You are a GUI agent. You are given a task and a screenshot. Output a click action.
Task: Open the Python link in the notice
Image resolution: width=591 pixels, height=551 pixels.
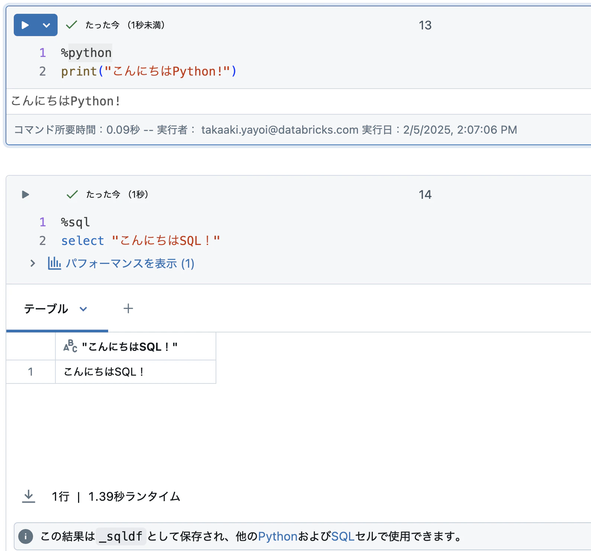(278, 536)
